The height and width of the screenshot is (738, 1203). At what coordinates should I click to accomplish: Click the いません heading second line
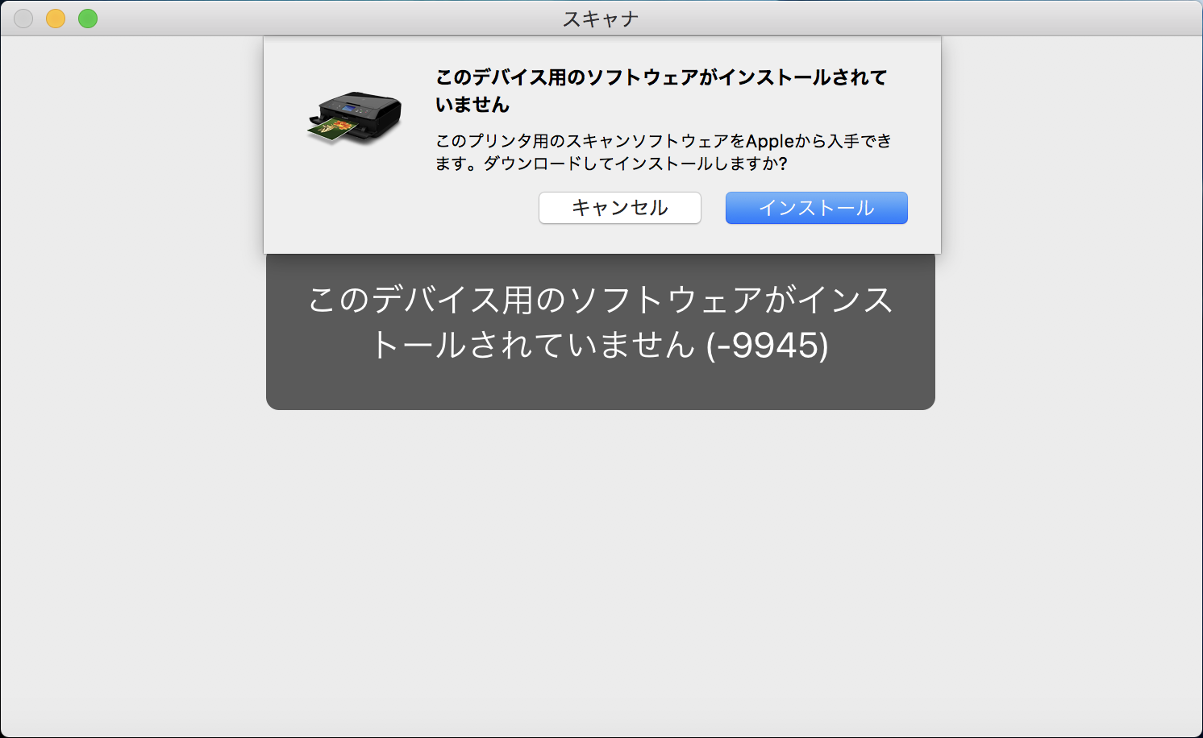(x=472, y=105)
